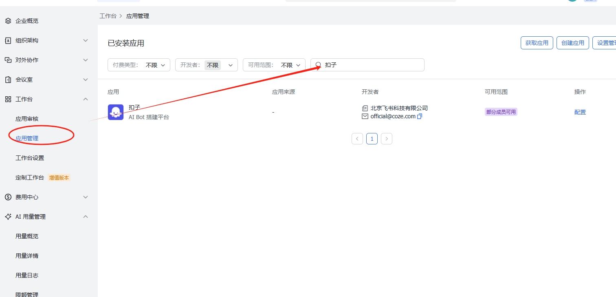Click the envelope icon beside official@coze.com
616x297 pixels.
coord(365,116)
